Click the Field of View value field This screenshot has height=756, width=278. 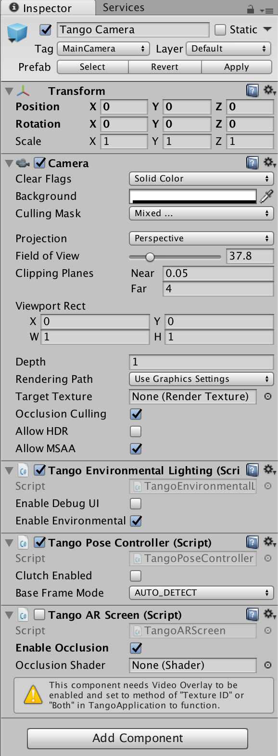pos(250,256)
